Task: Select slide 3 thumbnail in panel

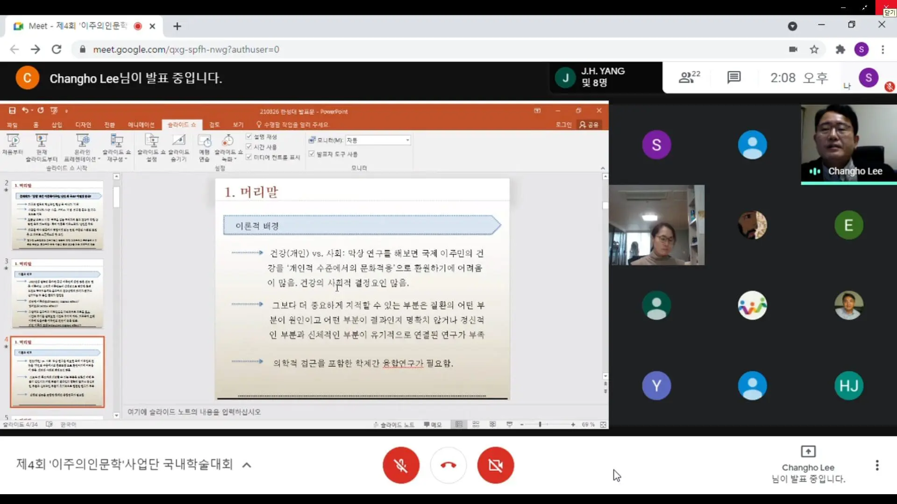Action: tap(57, 294)
